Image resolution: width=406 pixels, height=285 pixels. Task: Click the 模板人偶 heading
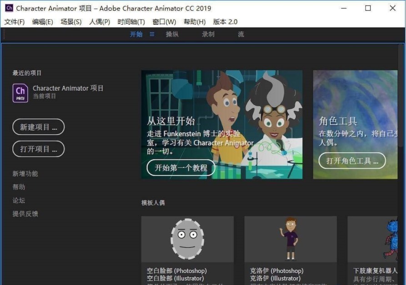click(153, 203)
